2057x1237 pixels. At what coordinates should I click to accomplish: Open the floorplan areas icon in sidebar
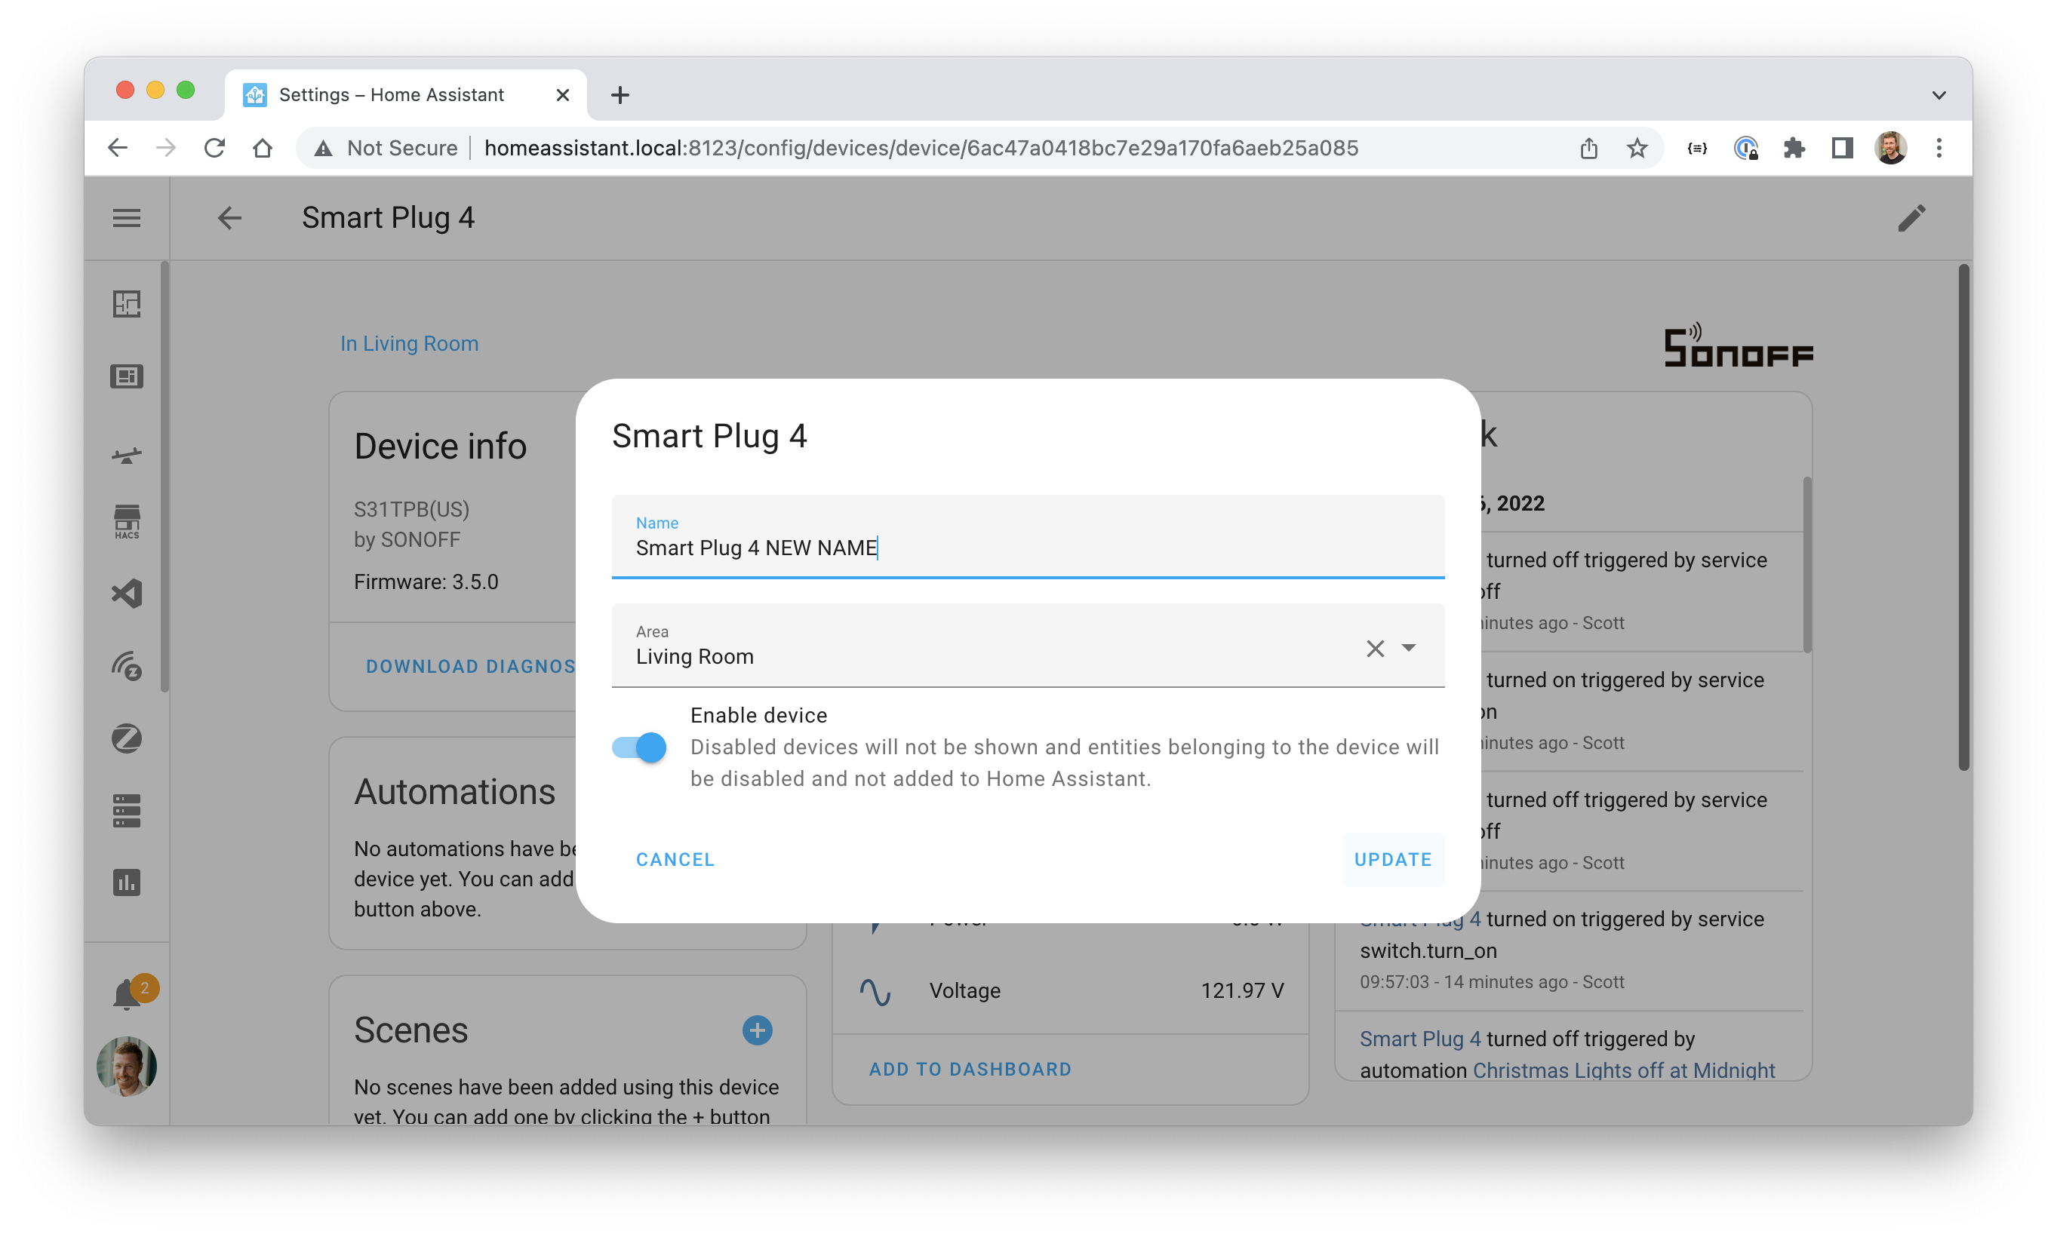point(127,303)
